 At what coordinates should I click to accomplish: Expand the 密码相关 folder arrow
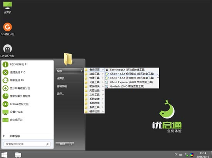coord(103,86)
